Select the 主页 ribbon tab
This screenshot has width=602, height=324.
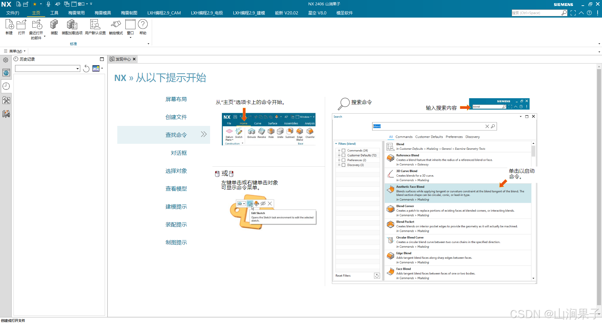point(36,13)
